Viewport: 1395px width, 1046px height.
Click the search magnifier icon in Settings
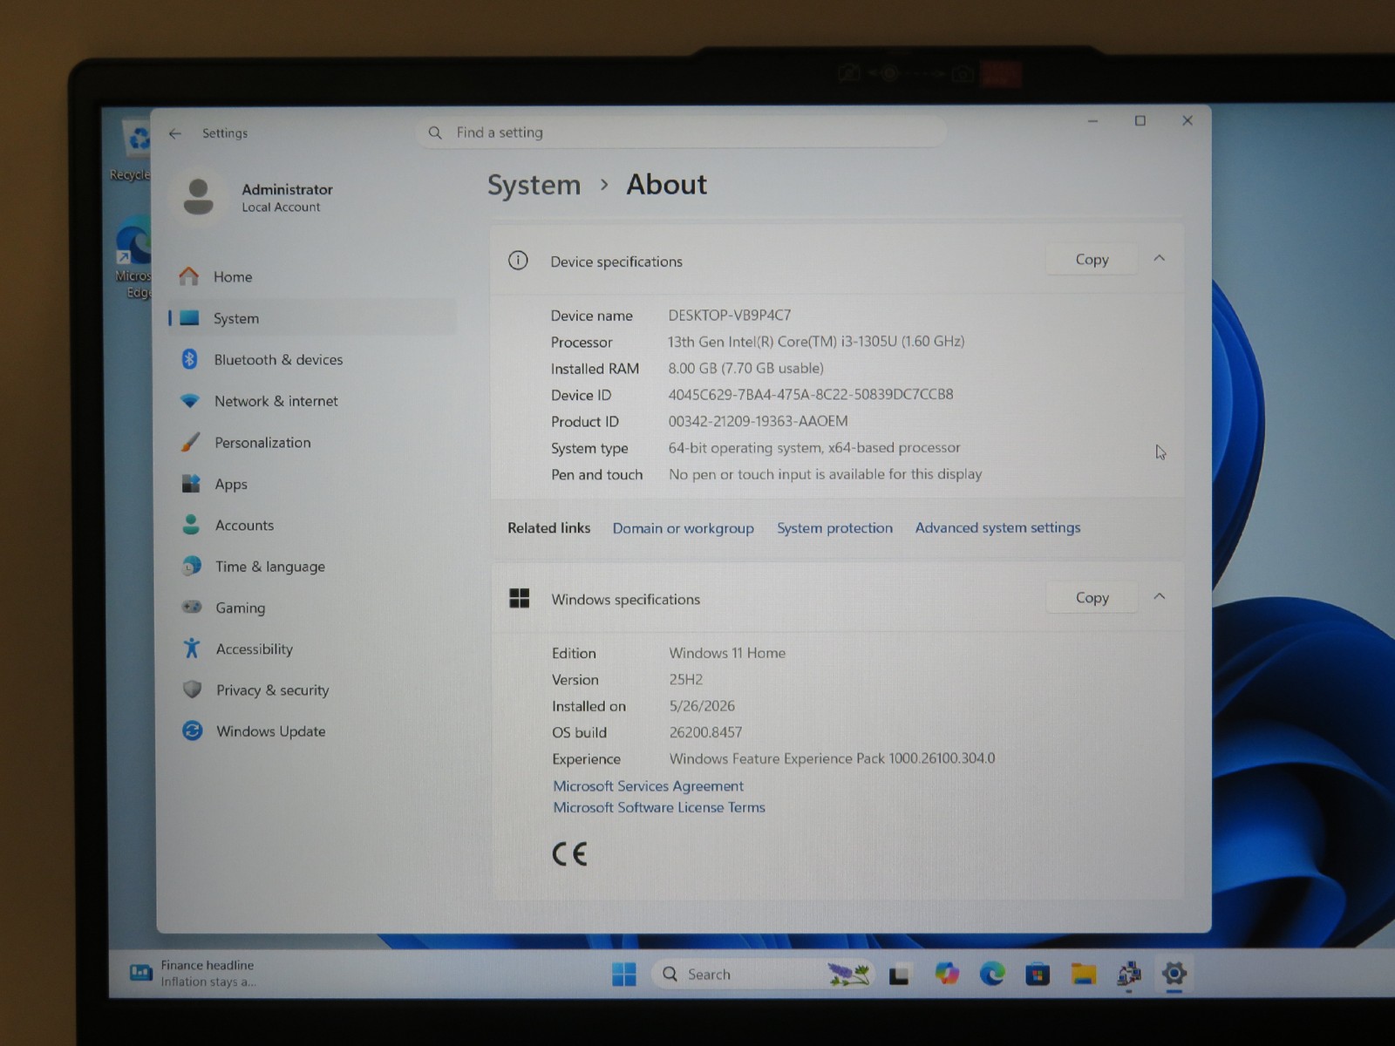435,132
